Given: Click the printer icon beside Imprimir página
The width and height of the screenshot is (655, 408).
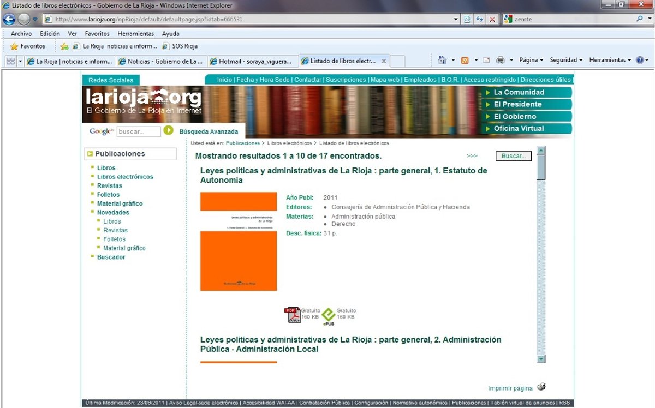Looking at the screenshot, I should click(x=541, y=387).
